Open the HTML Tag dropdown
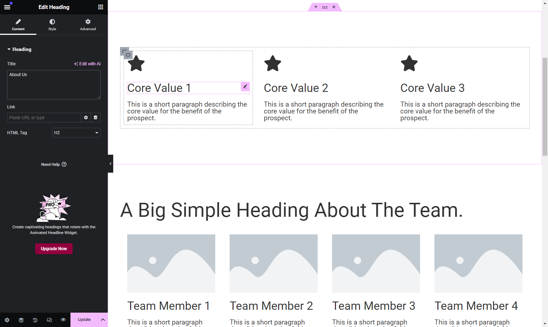This screenshot has height=327, width=548. (x=76, y=133)
